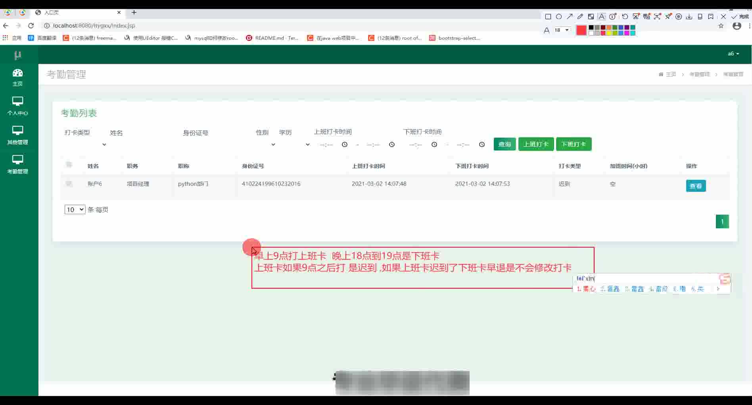
Task: Open the bootstrap-select bookmark
Action: [455, 38]
